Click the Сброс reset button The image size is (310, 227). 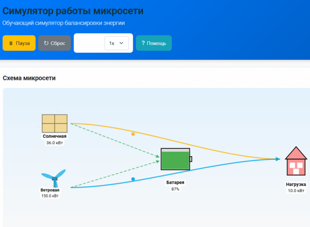point(54,43)
